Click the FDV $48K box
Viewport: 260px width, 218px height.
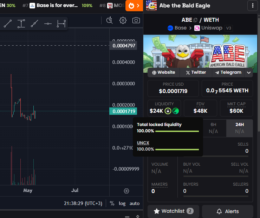pos(200,108)
